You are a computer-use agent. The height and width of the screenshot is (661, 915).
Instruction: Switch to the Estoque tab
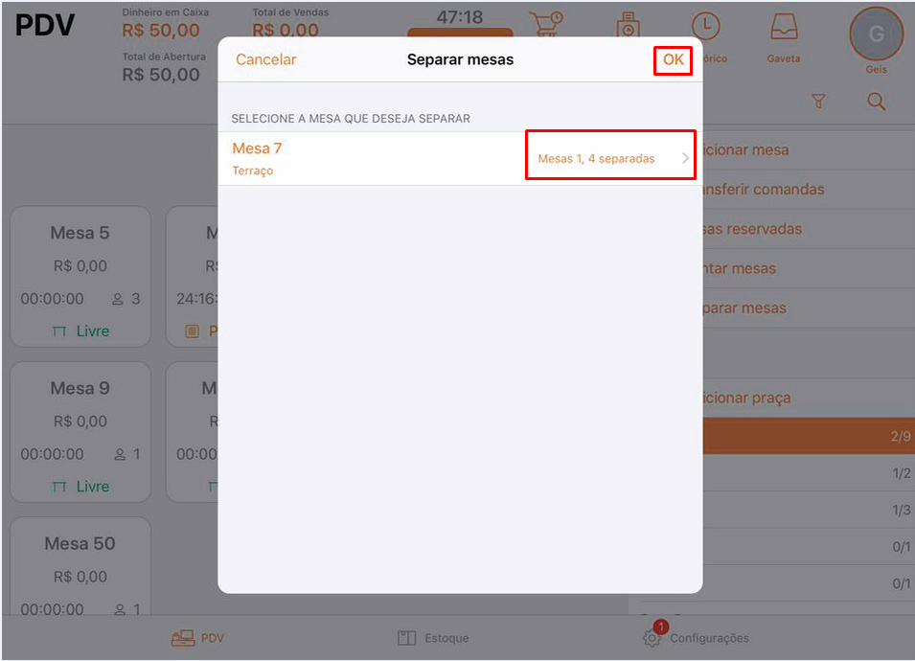(x=433, y=638)
